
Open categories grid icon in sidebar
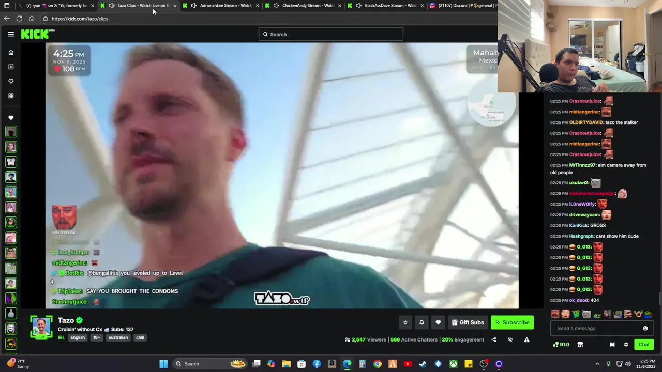click(11, 96)
